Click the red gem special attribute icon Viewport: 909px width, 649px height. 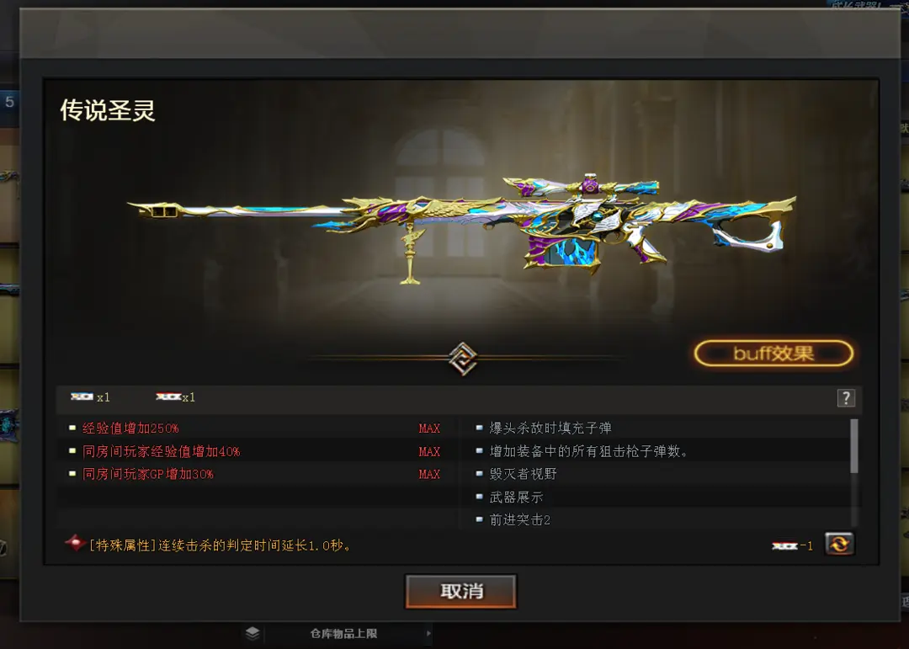[x=76, y=544]
